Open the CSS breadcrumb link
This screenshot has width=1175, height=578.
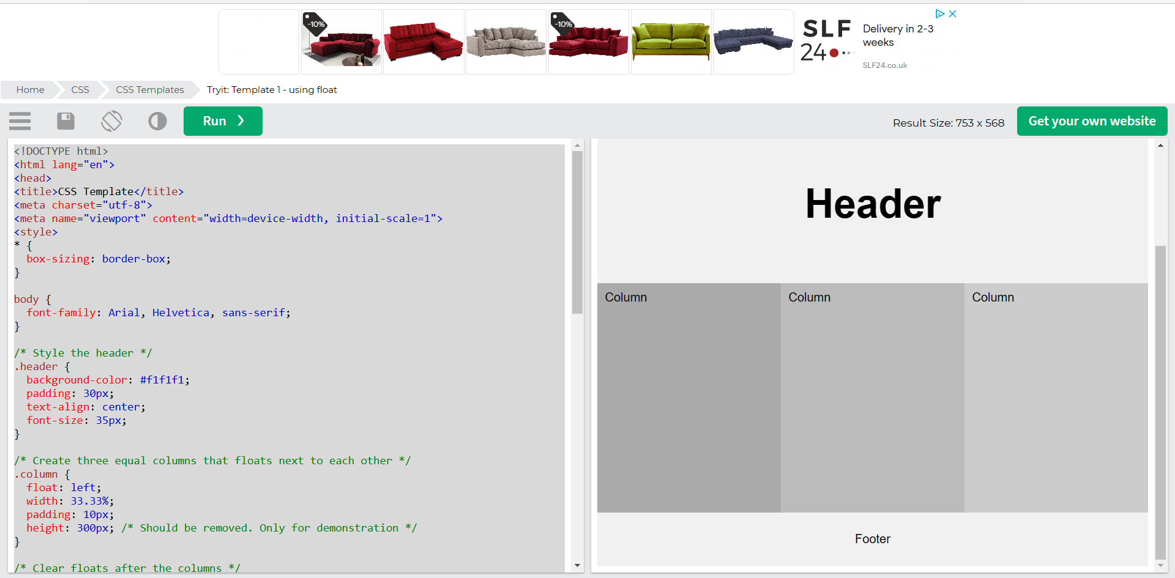[x=80, y=90]
